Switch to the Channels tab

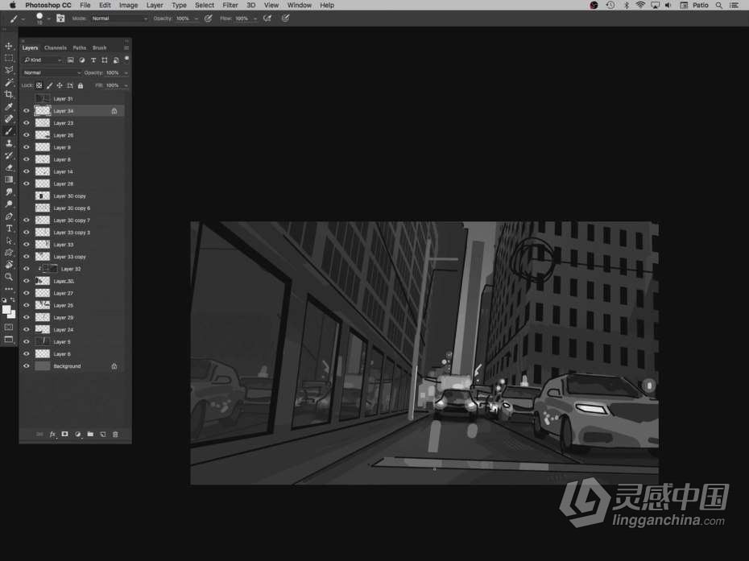click(56, 47)
